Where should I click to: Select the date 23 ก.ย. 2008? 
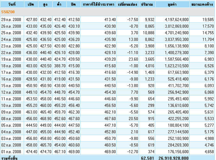[11, 46]
